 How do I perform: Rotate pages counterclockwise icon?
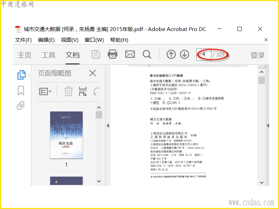(x=96, y=92)
